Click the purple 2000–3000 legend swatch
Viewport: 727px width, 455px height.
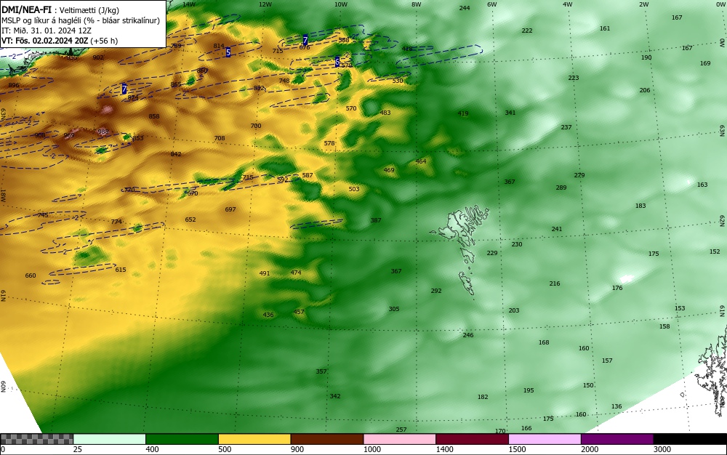tap(617, 439)
